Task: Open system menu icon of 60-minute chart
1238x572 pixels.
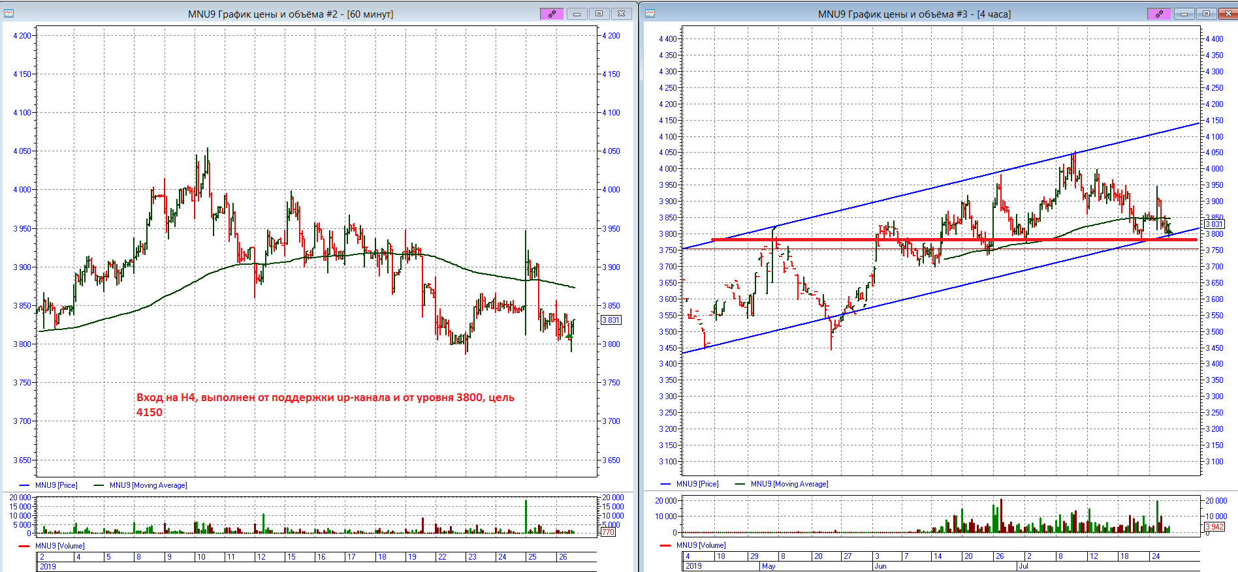Action: point(8,14)
